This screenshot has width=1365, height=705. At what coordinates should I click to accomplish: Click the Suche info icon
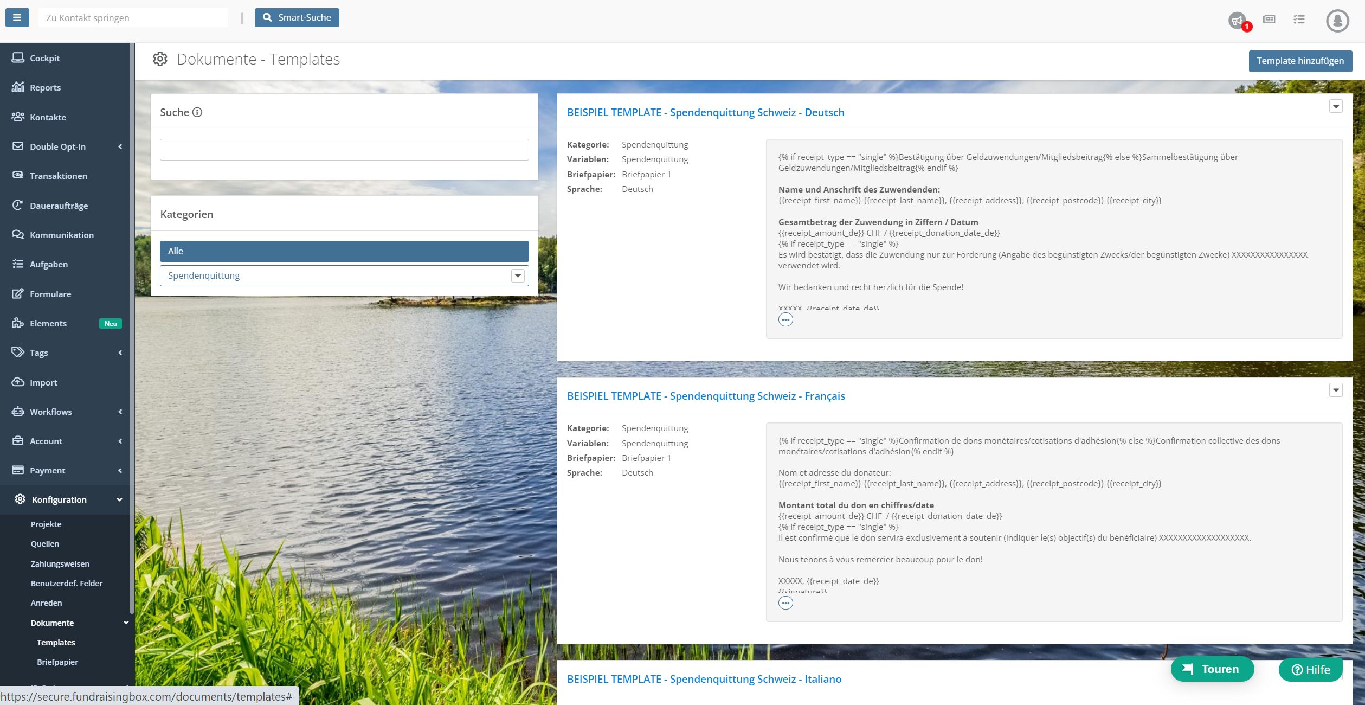[197, 112]
